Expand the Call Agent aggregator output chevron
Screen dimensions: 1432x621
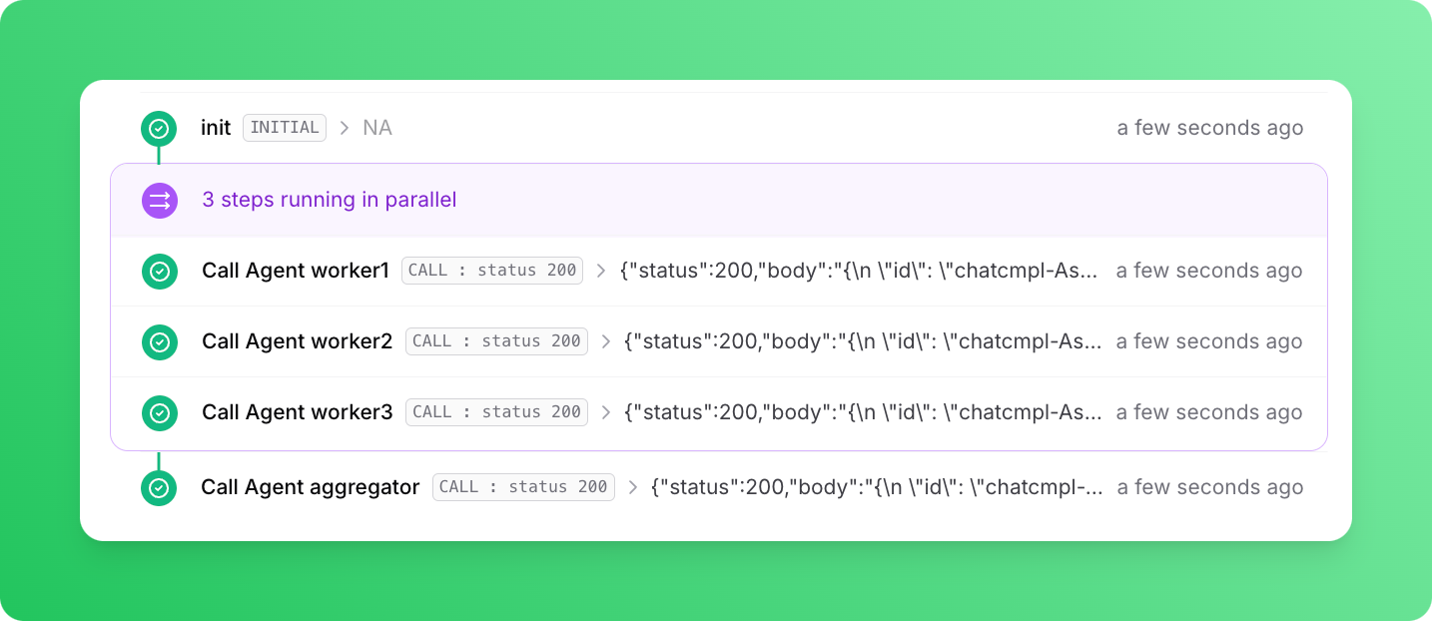tap(632, 487)
